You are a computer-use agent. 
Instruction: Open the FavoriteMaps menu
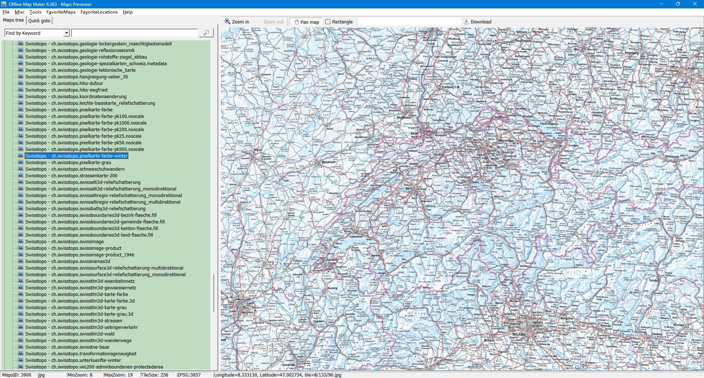click(x=61, y=12)
